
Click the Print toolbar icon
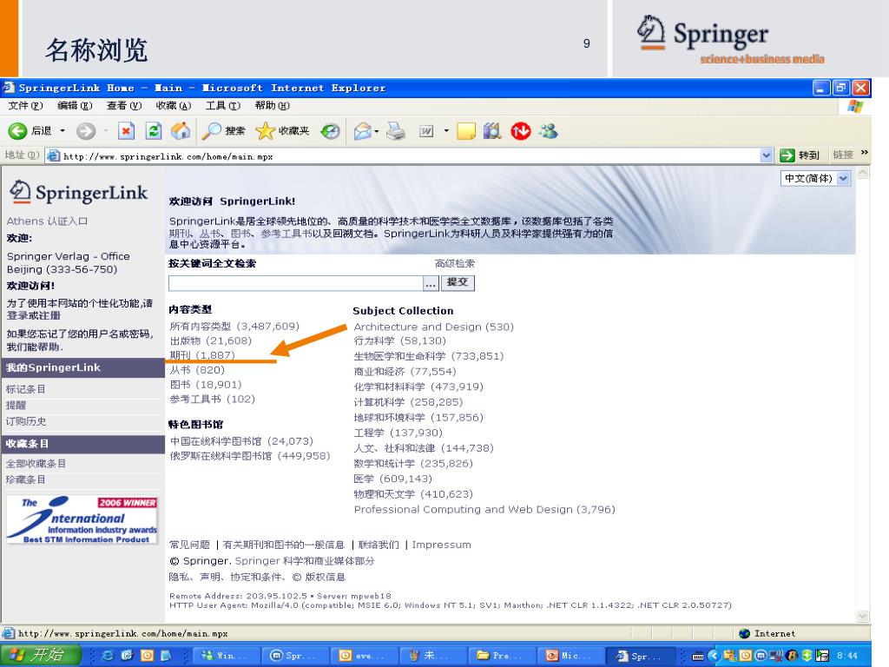click(x=396, y=131)
